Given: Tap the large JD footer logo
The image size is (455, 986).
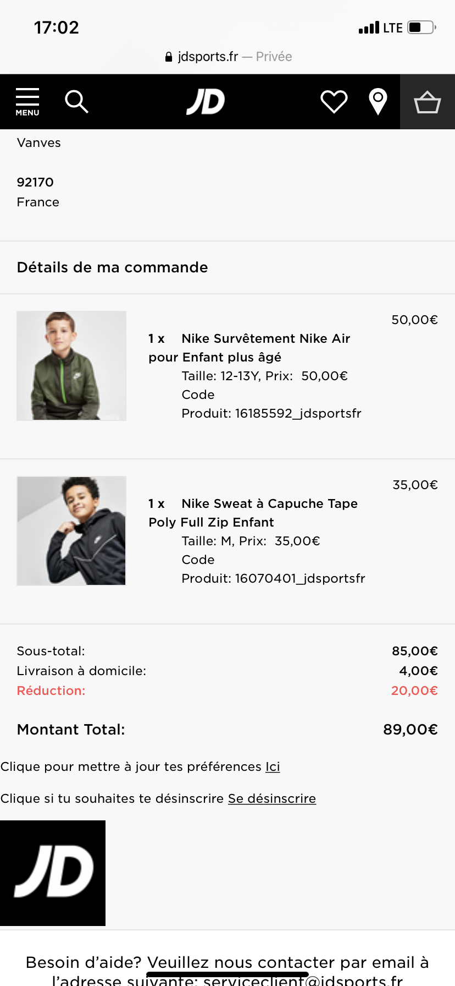Looking at the screenshot, I should point(53,873).
